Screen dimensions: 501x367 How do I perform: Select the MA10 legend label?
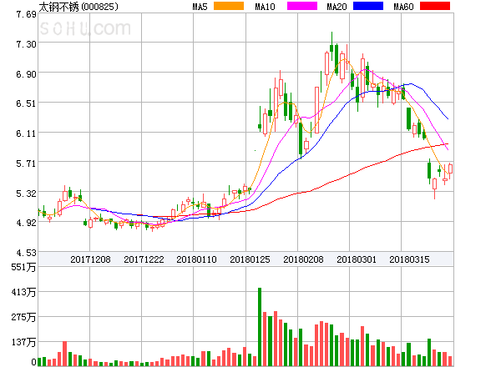(266, 7)
